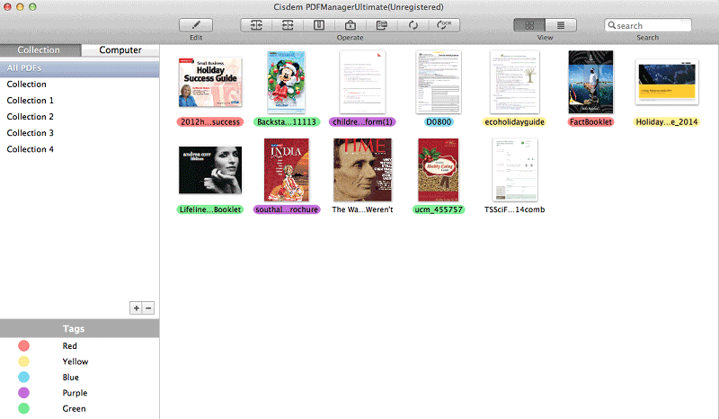Click the 'Red' tag label
Image resolution: width=719 pixels, height=419 pixels.
click(x=70, y=346)
